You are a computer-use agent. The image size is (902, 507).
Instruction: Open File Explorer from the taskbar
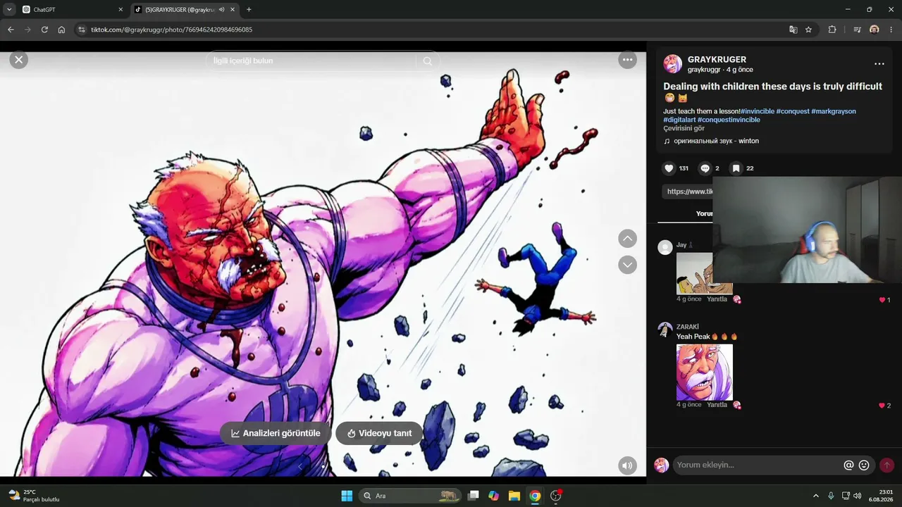point(514,496)
